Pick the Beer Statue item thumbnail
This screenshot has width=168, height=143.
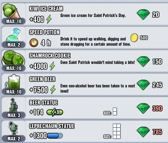13,105
